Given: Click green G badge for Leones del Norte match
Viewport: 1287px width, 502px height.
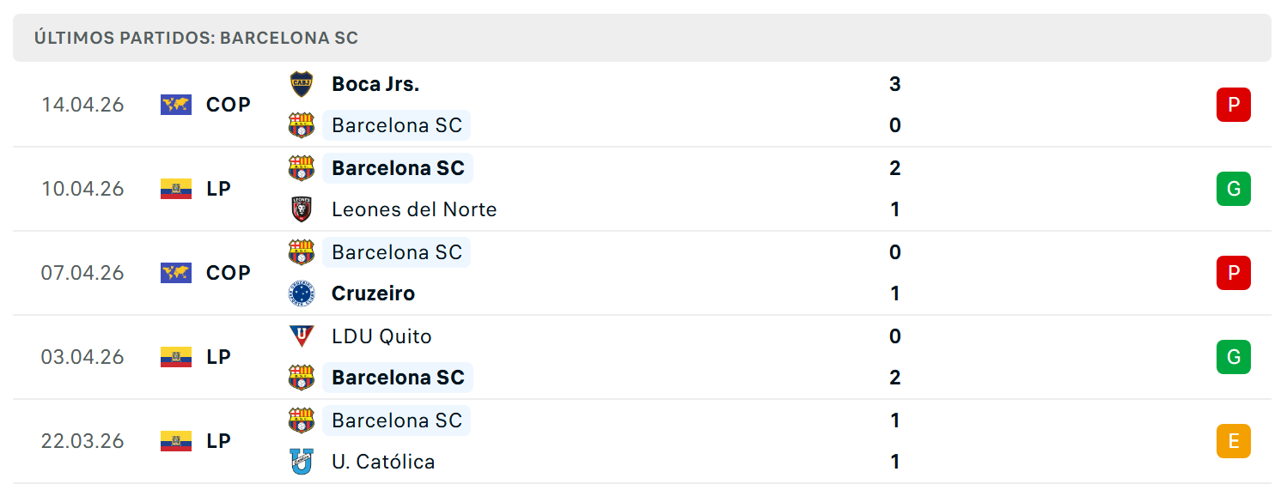Looking at the screenshot, I should [1234, 189].
